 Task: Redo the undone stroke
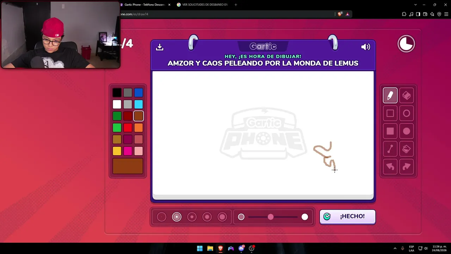407,167
